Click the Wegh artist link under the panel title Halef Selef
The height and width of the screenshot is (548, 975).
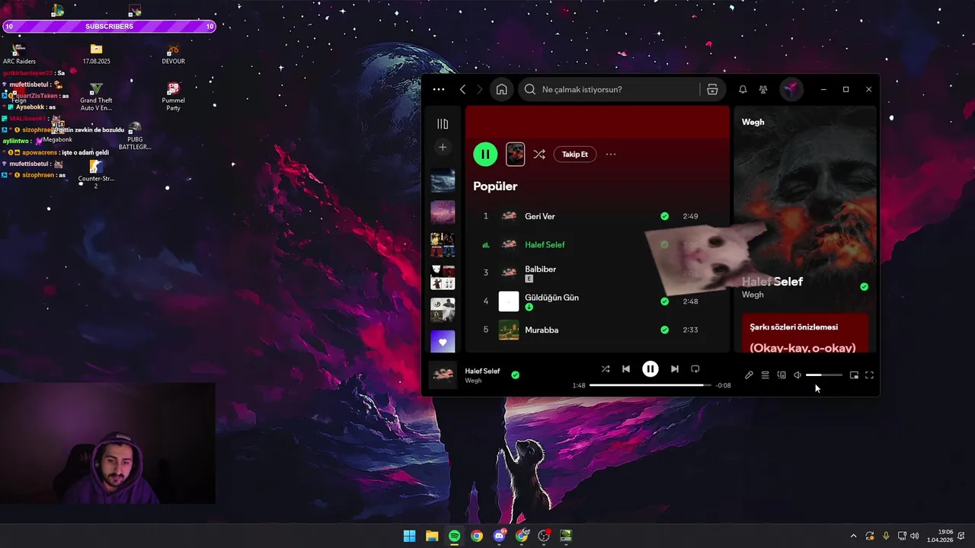(753, 295)
